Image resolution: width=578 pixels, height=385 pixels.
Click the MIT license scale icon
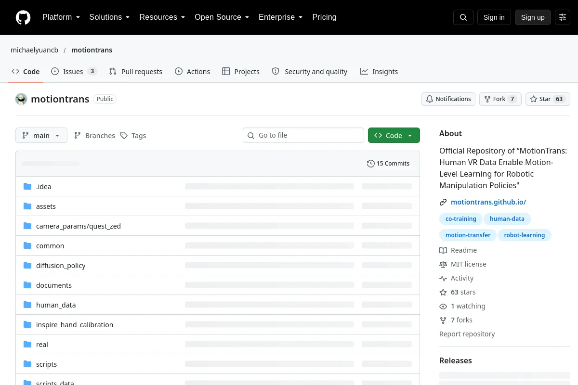443,264
